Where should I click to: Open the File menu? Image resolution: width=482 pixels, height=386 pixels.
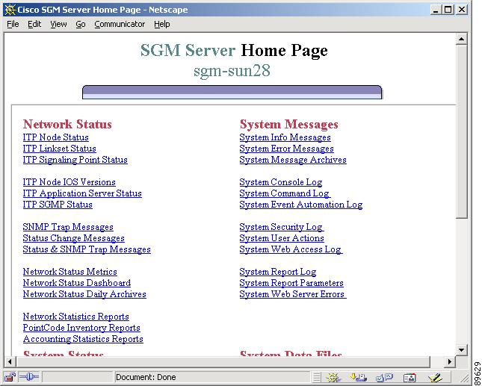coord(13,24)
